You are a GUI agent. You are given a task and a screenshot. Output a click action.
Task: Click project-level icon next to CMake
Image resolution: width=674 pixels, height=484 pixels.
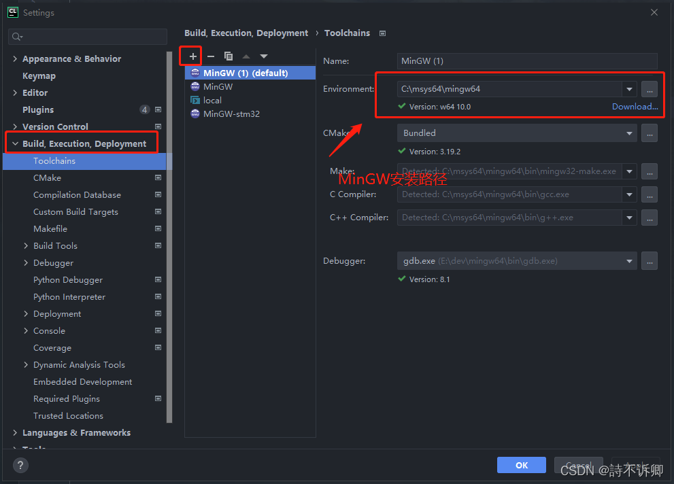(x=158, y=178)
